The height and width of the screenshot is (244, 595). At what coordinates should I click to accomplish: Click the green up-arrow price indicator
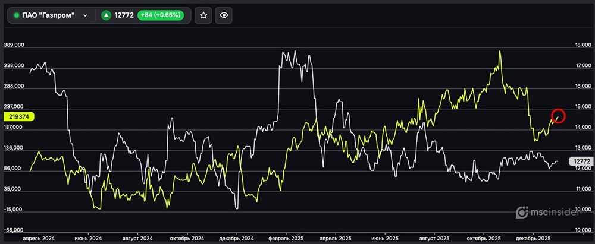click(x=106, y=15)
